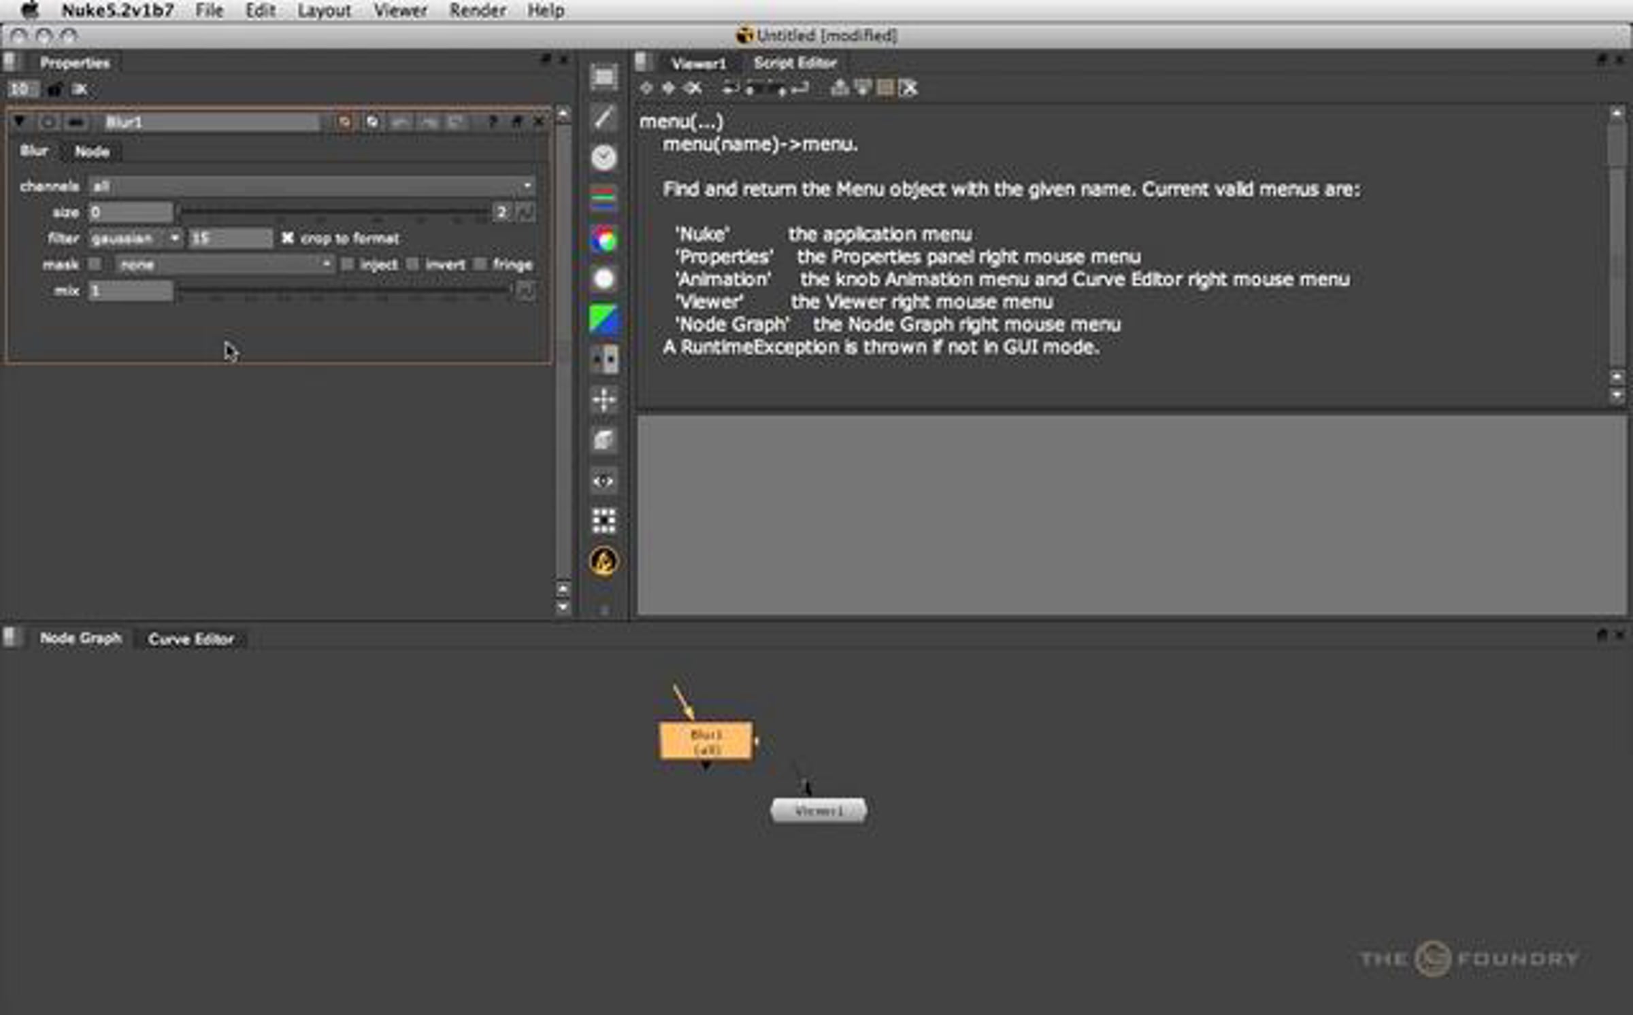Open the Filter nodes menu (white circle)
Image resolution: width=1633 pixels, height=1015 pixels.
pos(604,279)
